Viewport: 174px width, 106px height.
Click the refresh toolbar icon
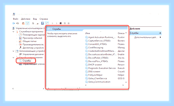(33, 23)
